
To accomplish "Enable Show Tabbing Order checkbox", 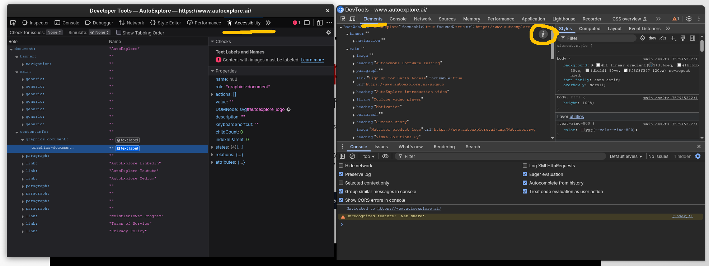I will (119, 33).
